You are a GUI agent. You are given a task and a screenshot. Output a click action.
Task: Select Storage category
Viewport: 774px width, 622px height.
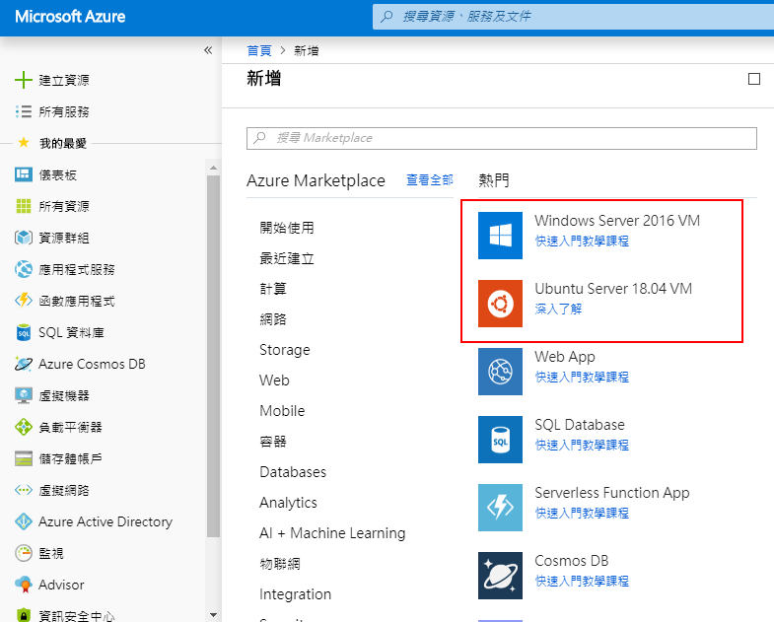(x=285, y=350)
